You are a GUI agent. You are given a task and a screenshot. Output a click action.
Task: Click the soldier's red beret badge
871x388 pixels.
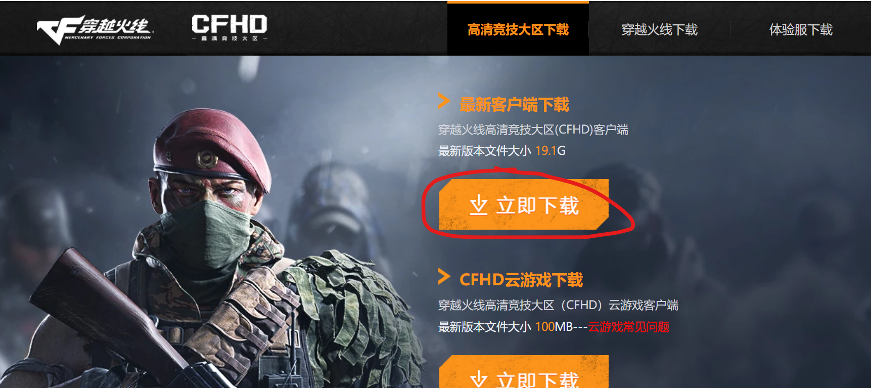click(x=206, y=160)
